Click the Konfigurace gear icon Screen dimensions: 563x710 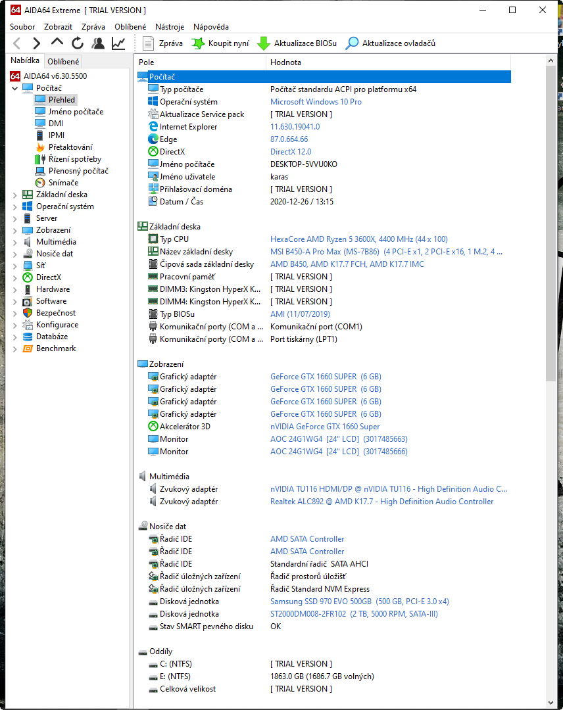pyautogui.click(x=28, y=325)
